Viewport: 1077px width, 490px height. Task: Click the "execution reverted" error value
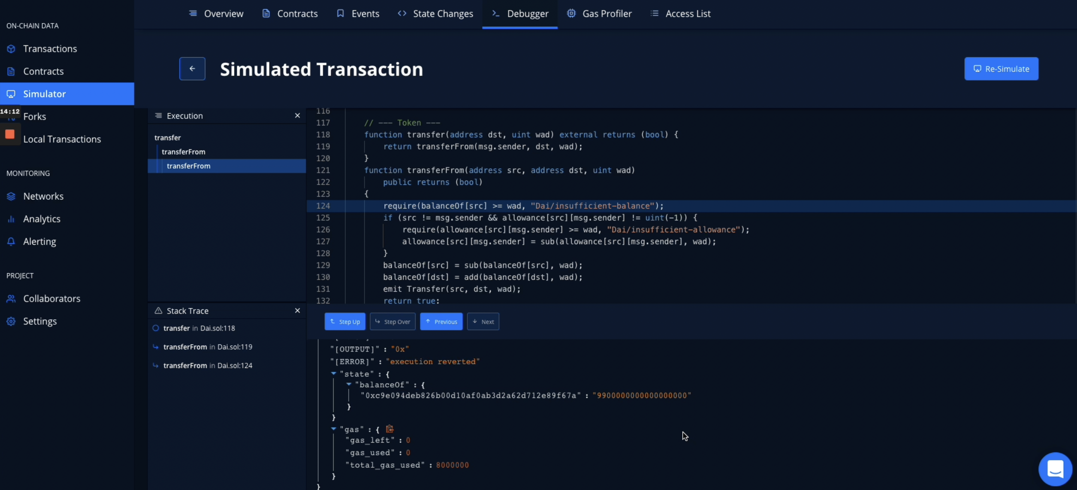pos(433,361)
